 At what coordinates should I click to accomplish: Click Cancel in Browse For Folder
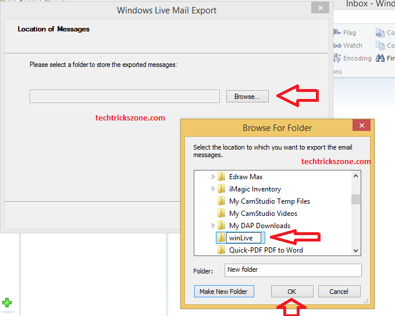point(339,292)
